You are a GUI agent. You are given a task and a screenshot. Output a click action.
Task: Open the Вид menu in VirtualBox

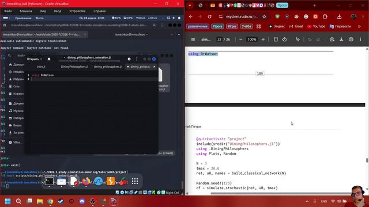coord(43,11)
